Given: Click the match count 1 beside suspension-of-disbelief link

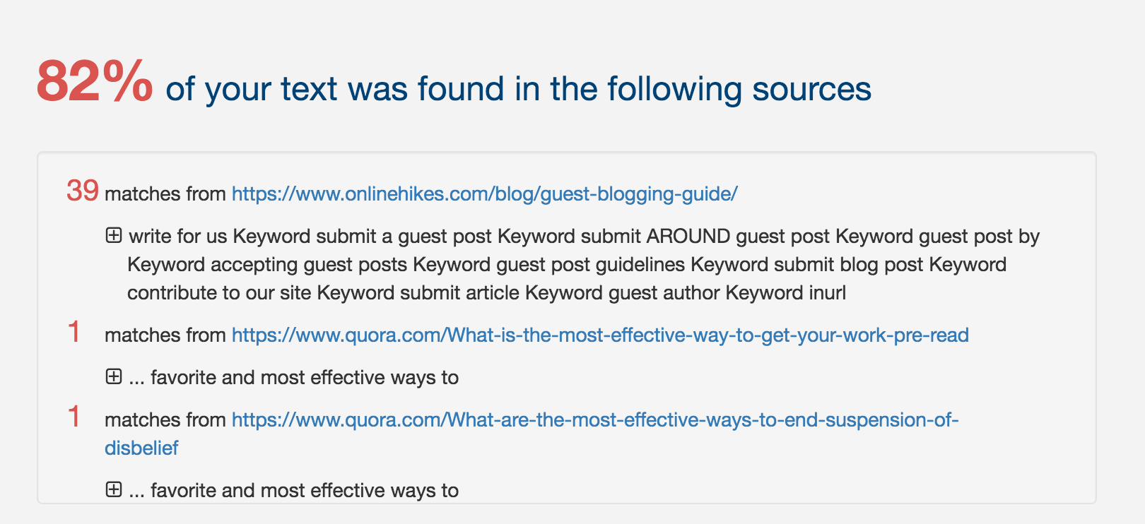Looking at the screenshot, I should [x=74, y=417].
